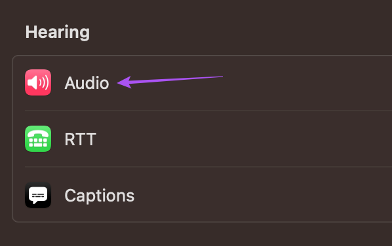Select the middle Hearing row, RTT
Image resolution: width=392 pixels, height=246 pixels.
click(203, 139)
